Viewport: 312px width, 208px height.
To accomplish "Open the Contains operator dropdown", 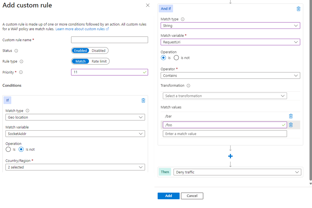I will (x=230, y=76).
